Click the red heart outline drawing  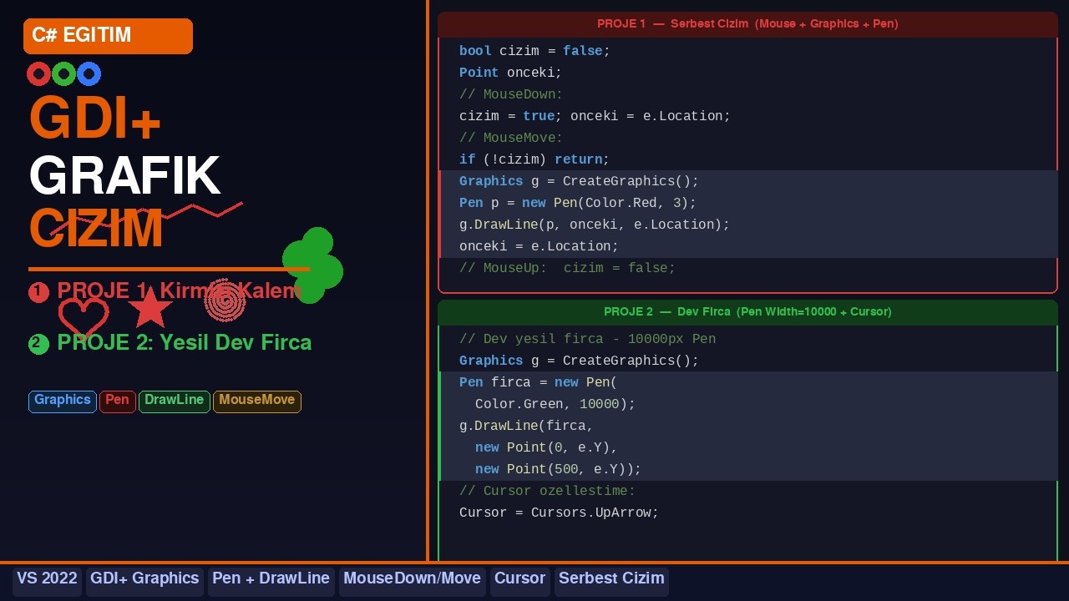tap(84, 318)
